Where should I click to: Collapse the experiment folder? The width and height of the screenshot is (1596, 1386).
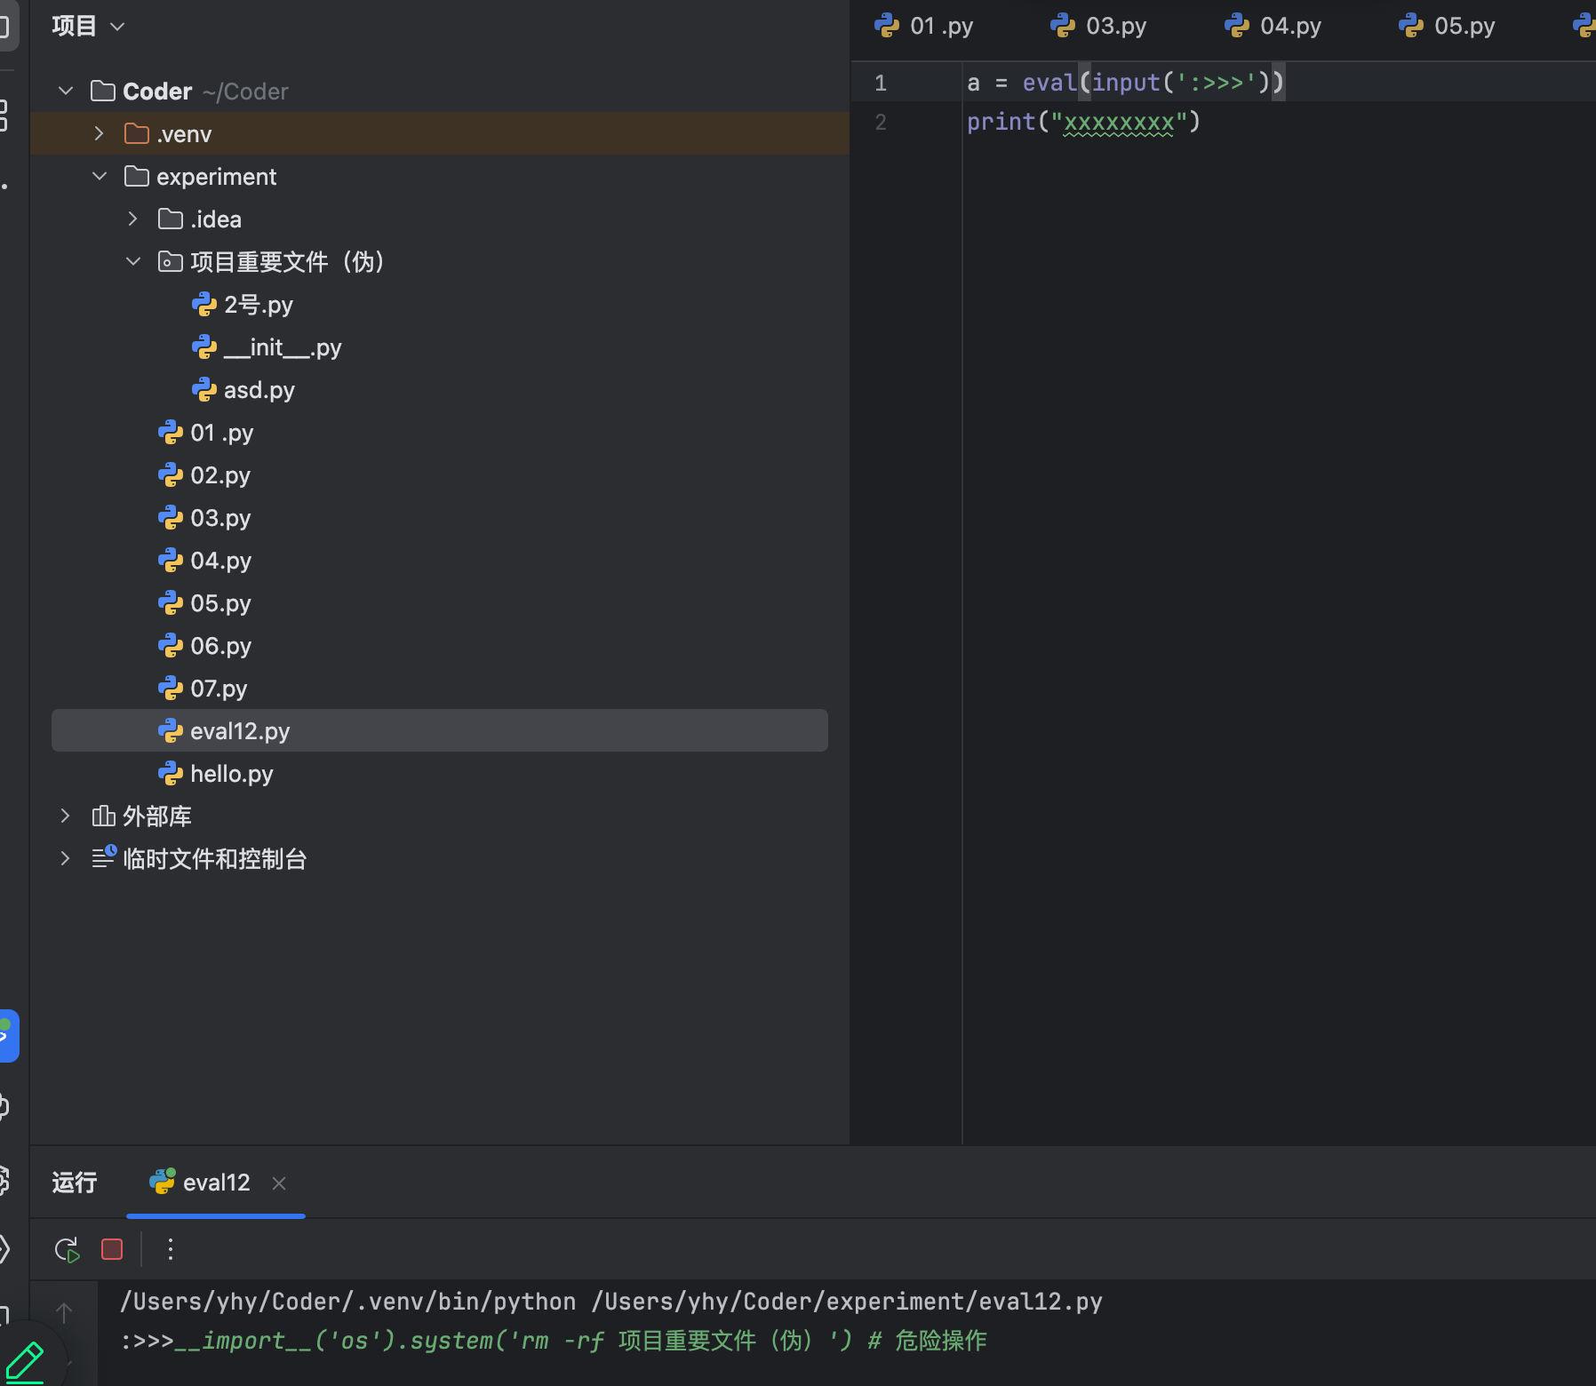pyautogui.click(x=100, y=177)
